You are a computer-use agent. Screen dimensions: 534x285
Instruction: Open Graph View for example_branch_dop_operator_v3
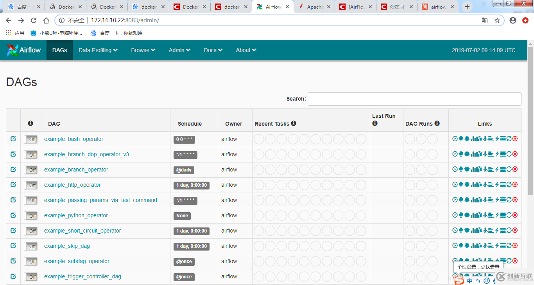[x=467, y=154]
